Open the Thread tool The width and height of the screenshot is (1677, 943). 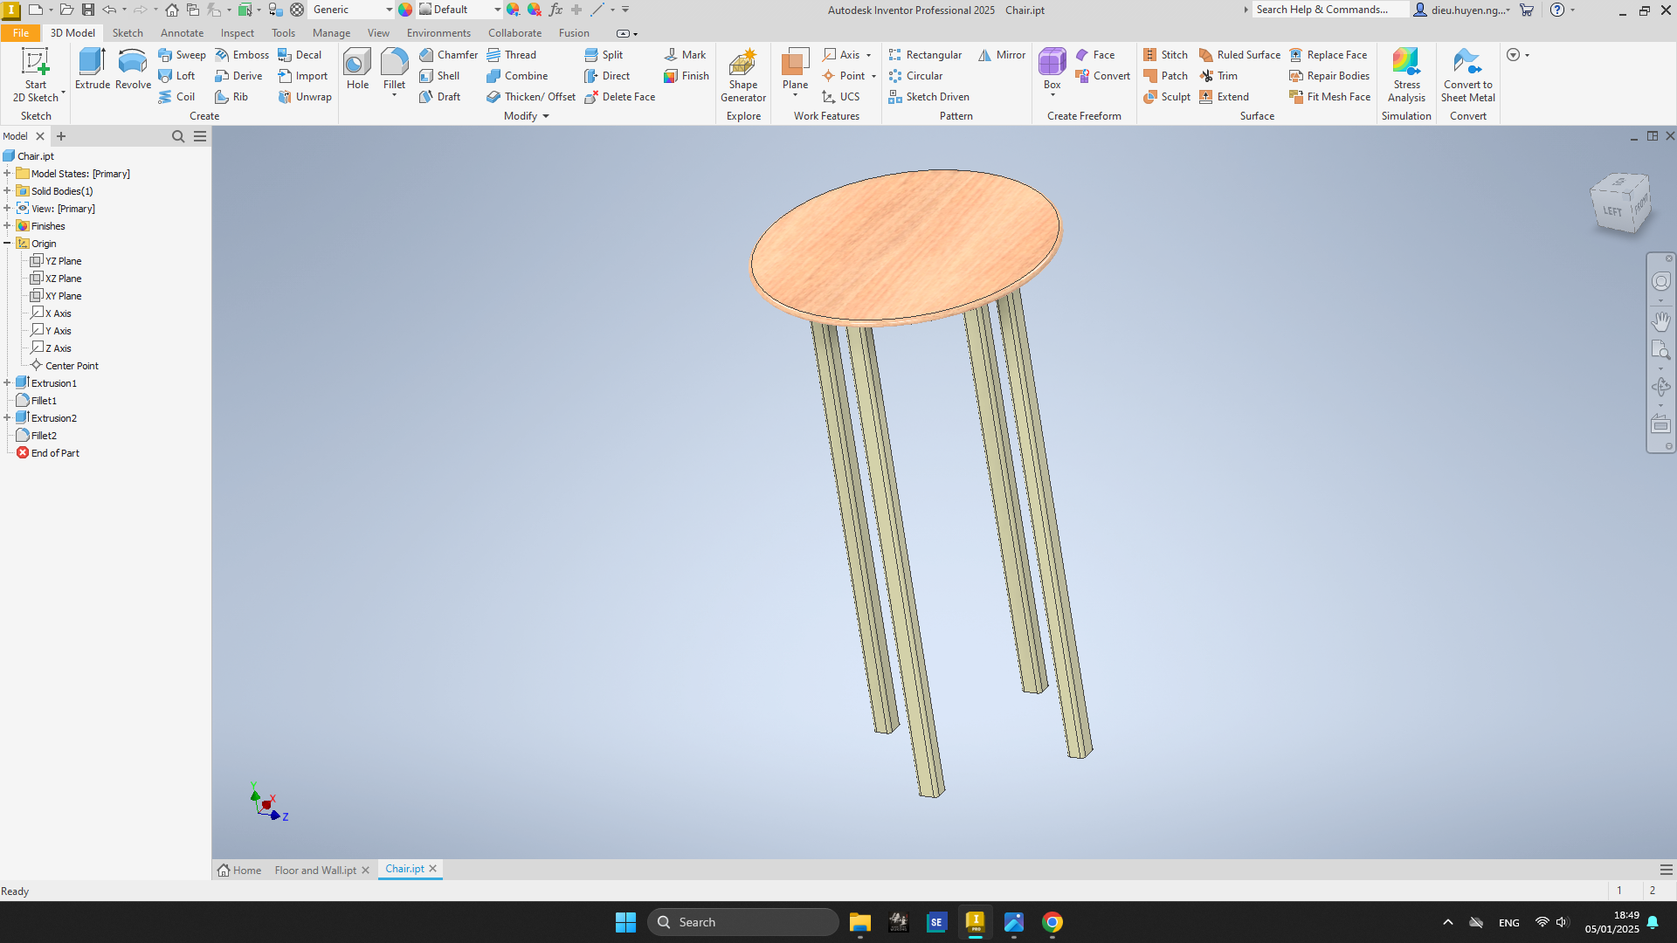coord(512,54)
